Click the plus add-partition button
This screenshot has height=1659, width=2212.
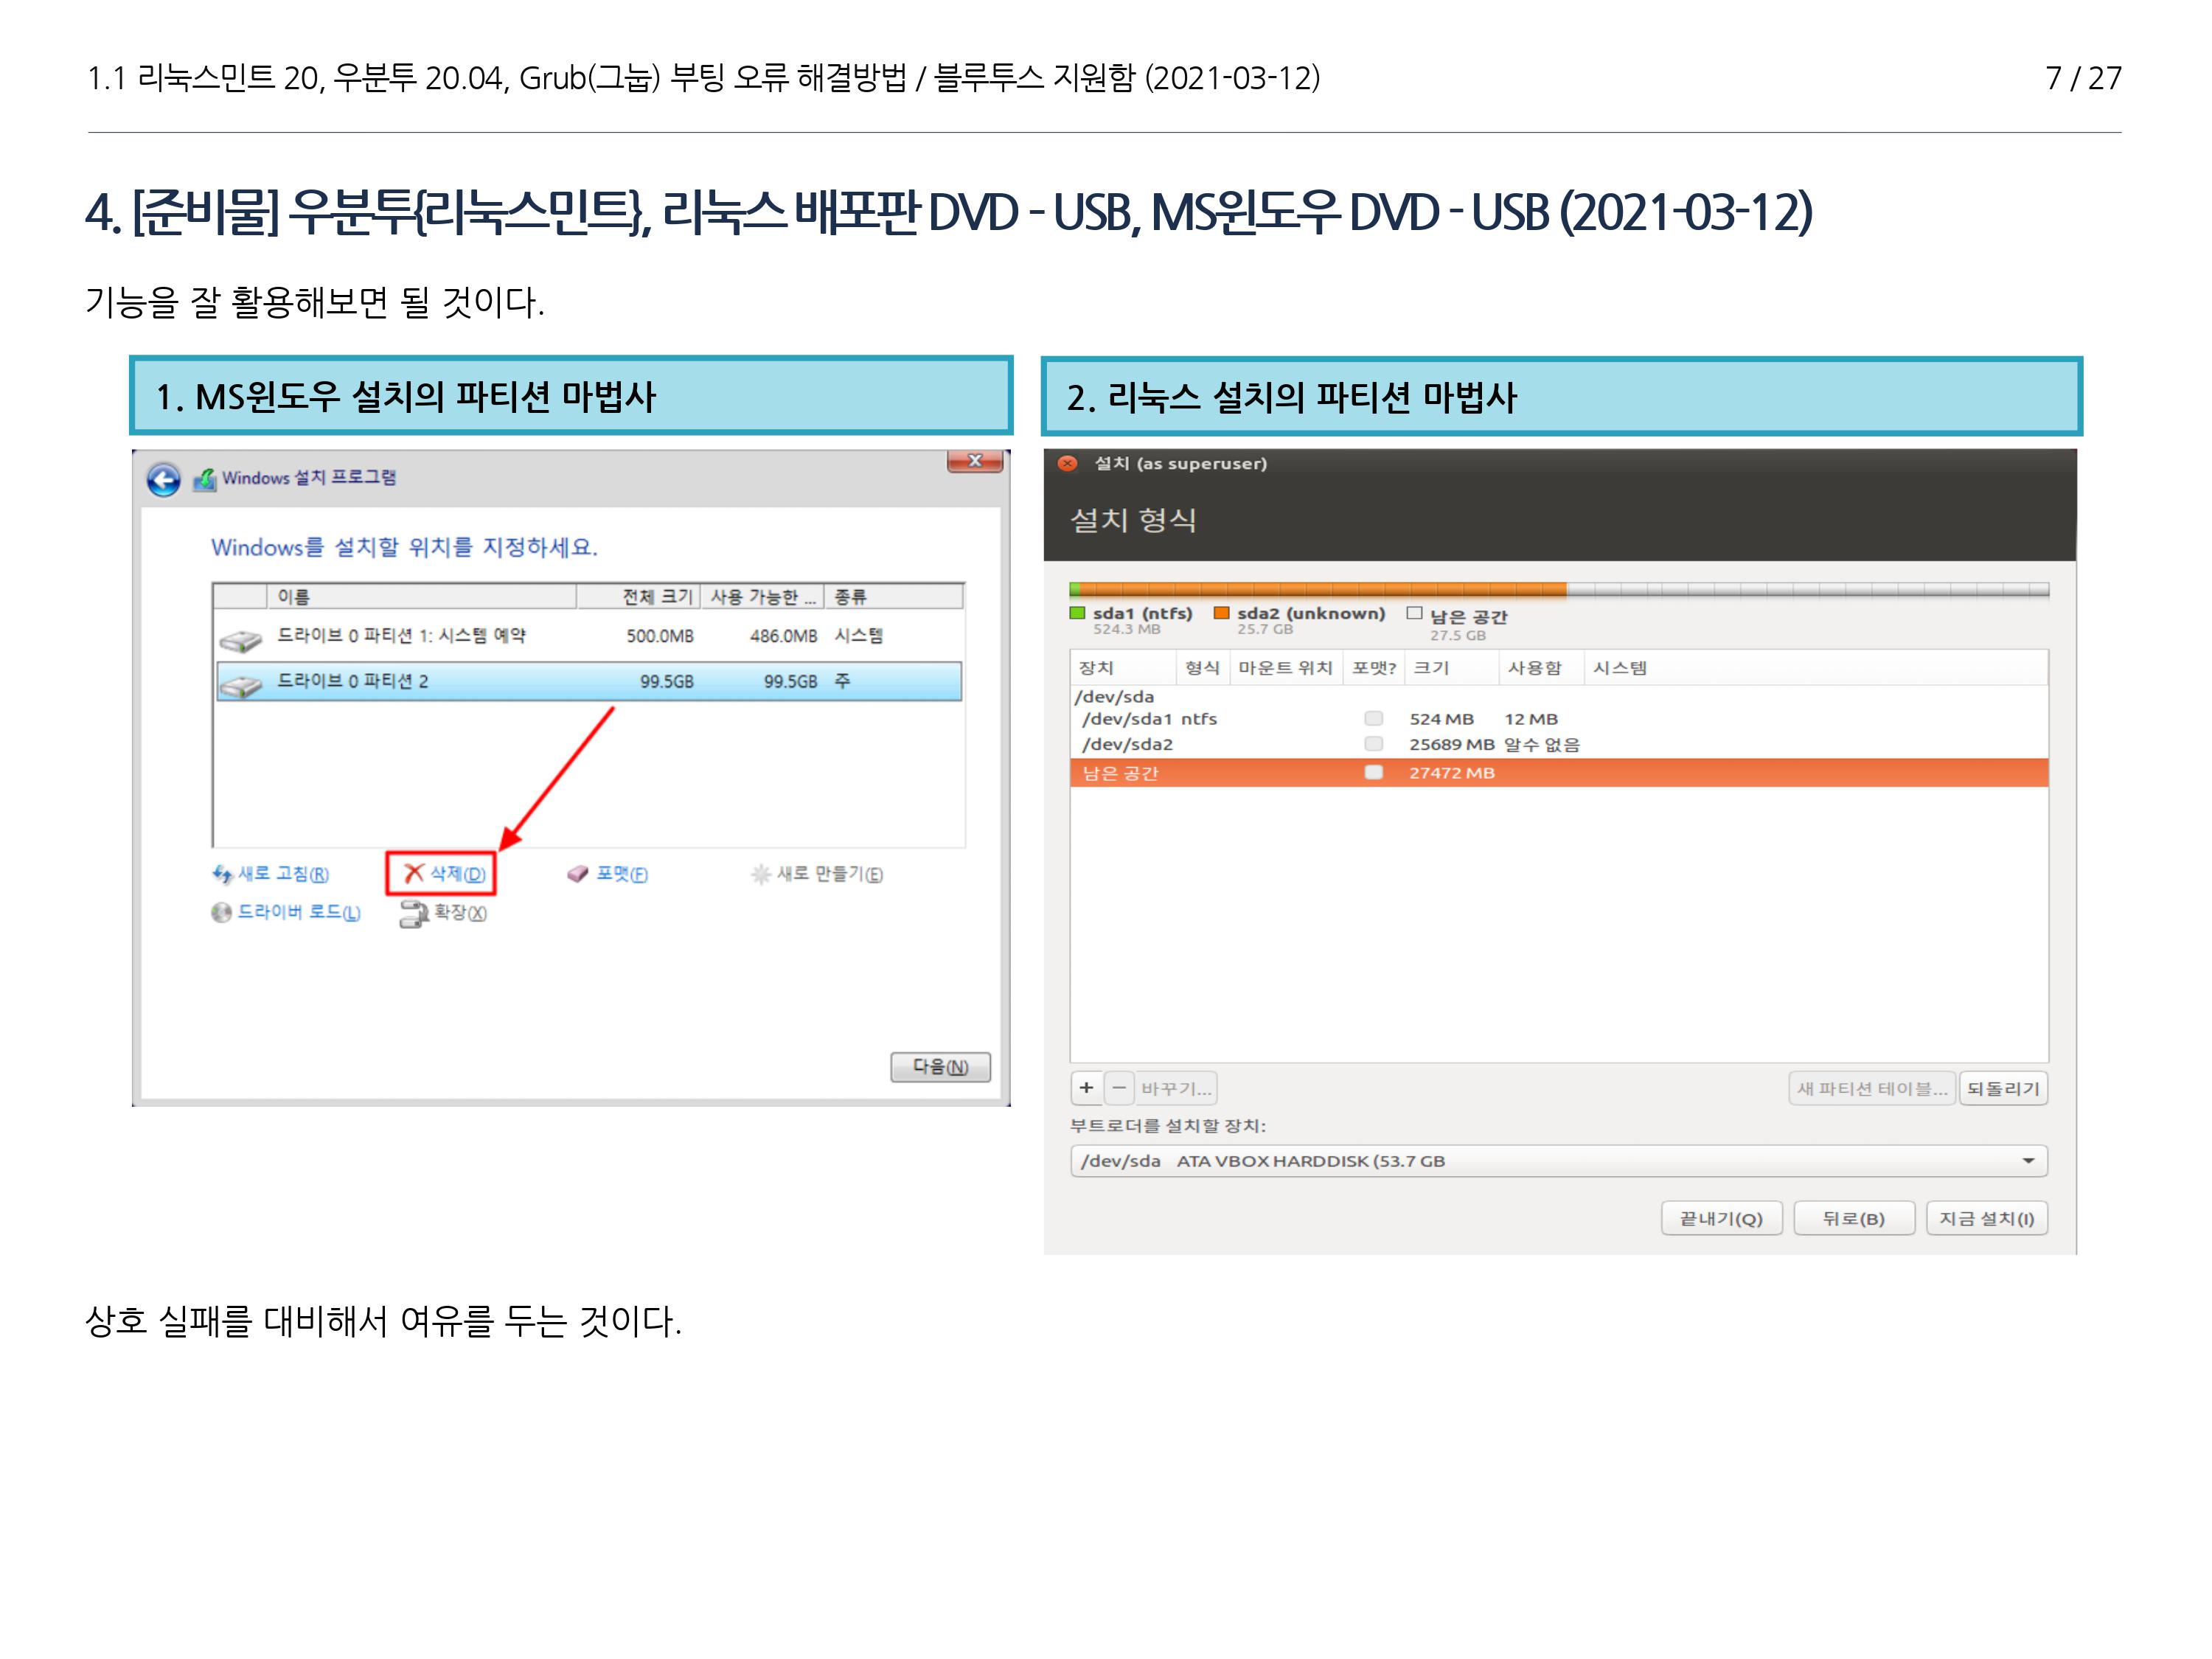(1086, 1088)
